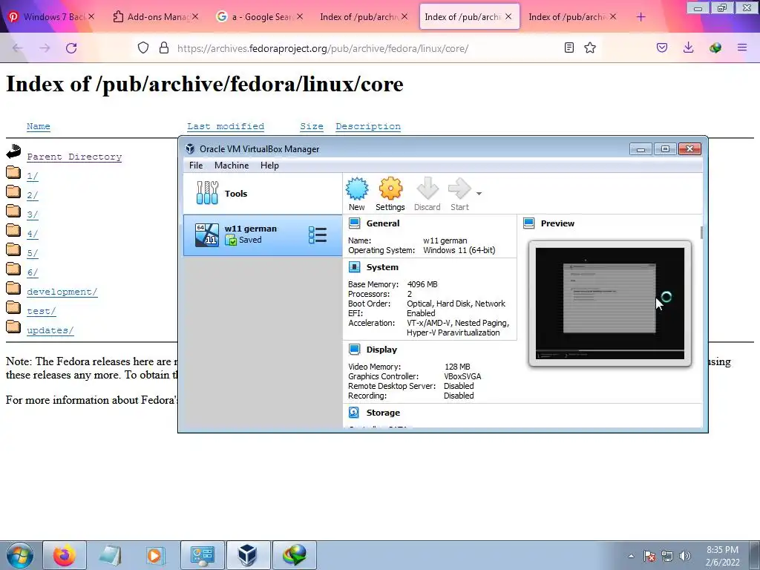Toggle reader view icon in address bar
This screenshot has width=760, height=570.
[569, 47]
